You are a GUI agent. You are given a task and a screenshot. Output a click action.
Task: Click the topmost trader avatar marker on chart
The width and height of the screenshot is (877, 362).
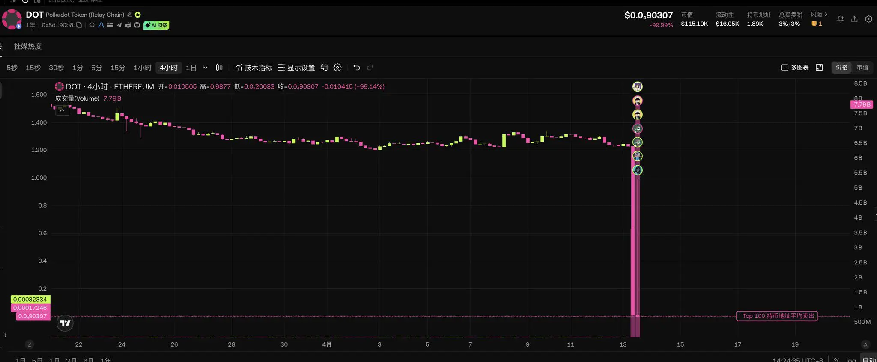[638, 86]
